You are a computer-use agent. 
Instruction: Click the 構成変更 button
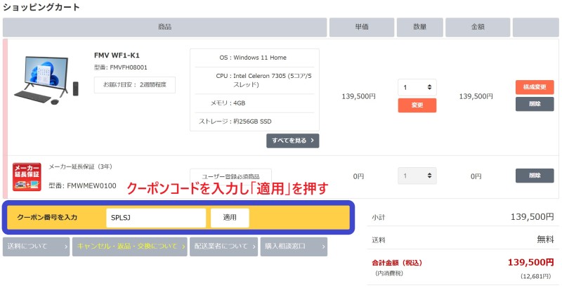pos(535,87)
